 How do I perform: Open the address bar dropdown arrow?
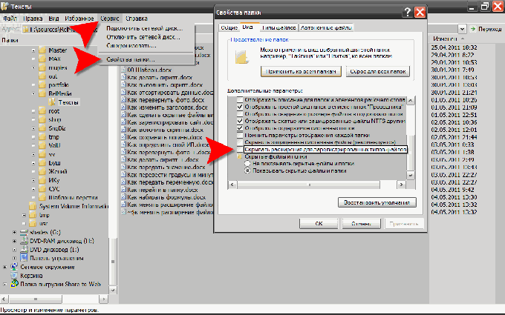(462, 28)
